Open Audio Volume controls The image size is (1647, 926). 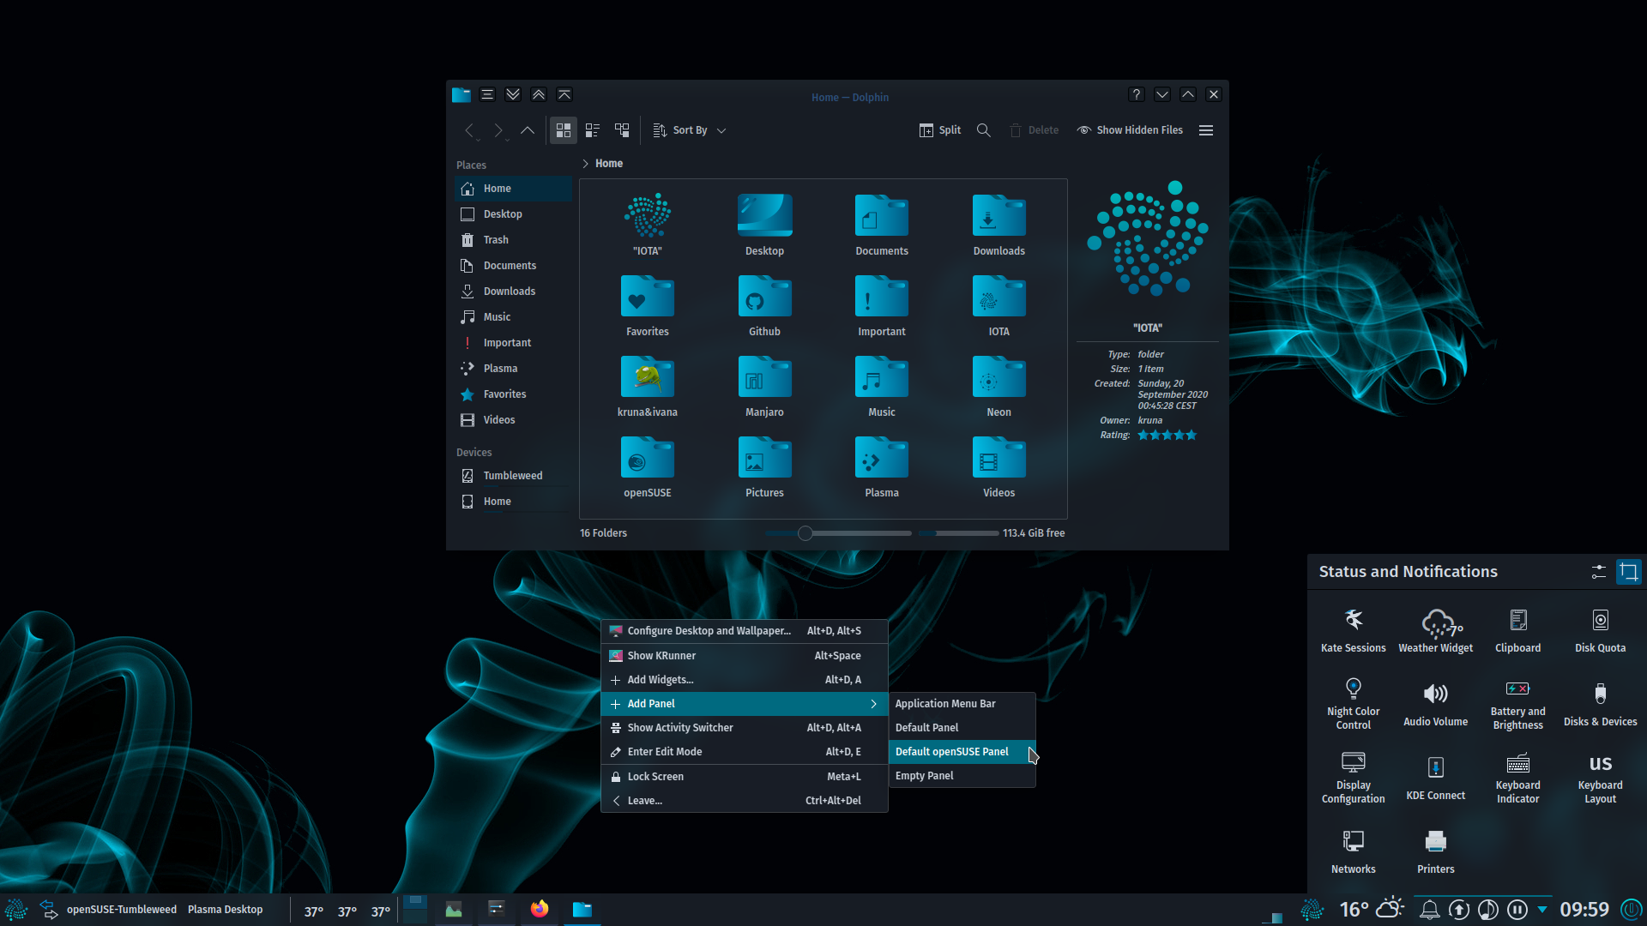tap(1436, 704)
